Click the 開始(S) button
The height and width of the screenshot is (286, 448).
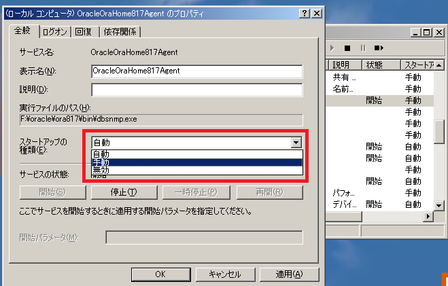click(x=52, y=192)
